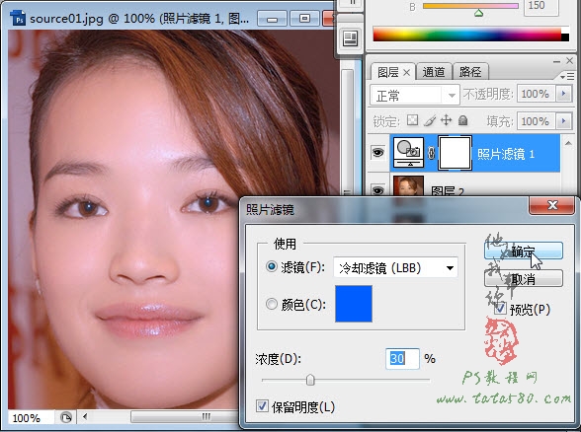Click the blue filter color swatch
The height and width of the screenshot is (432, 581).
(354, 304)
